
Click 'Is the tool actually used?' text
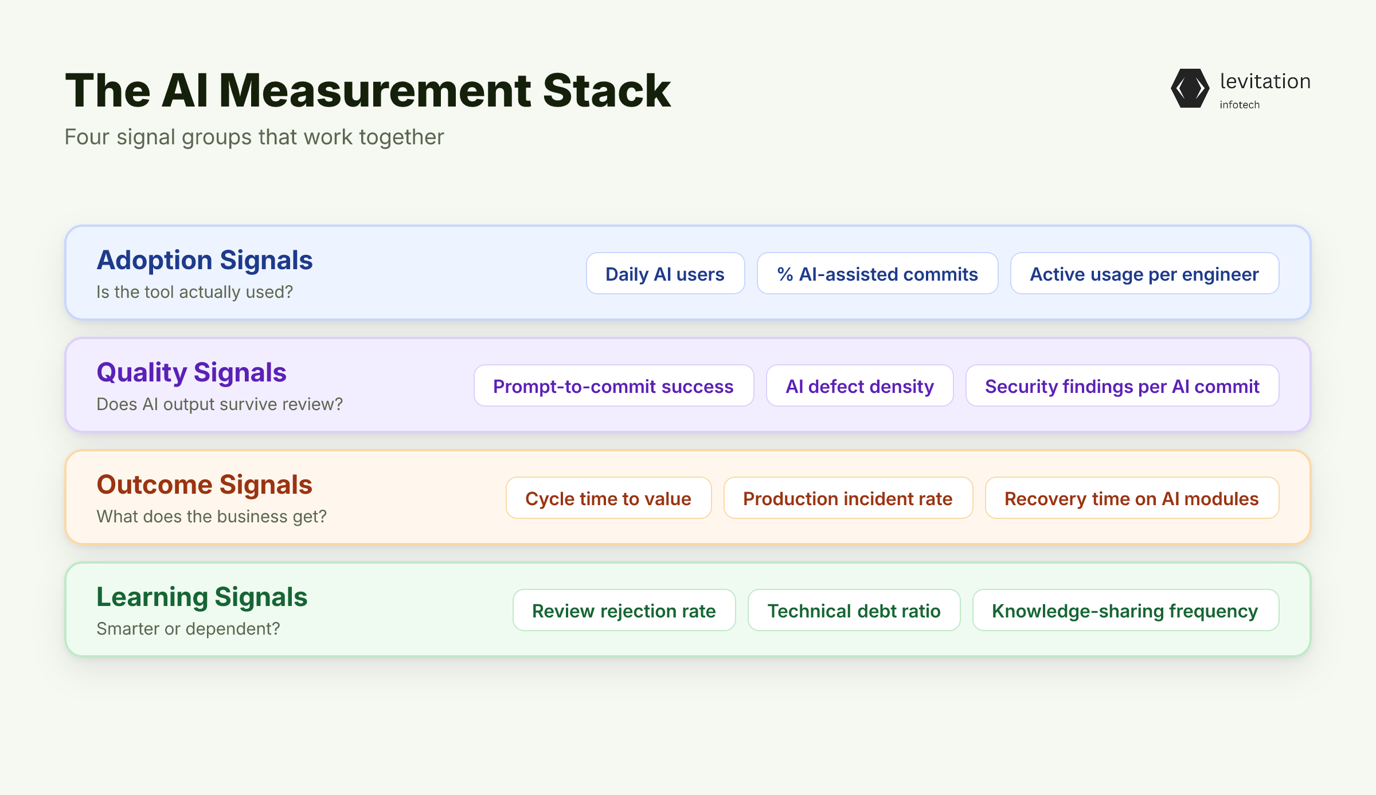[x=194, y=292]
